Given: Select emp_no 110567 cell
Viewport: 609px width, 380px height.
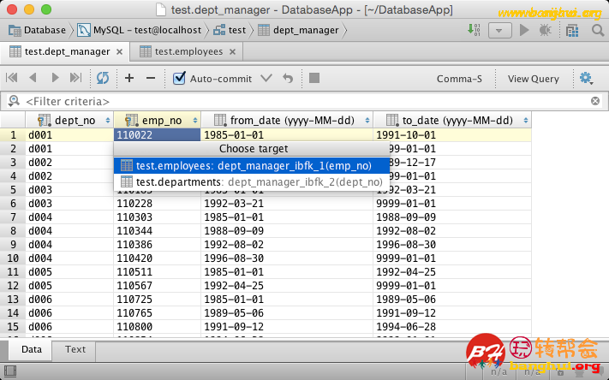Looking at the screenshot, I should (157, 286).
